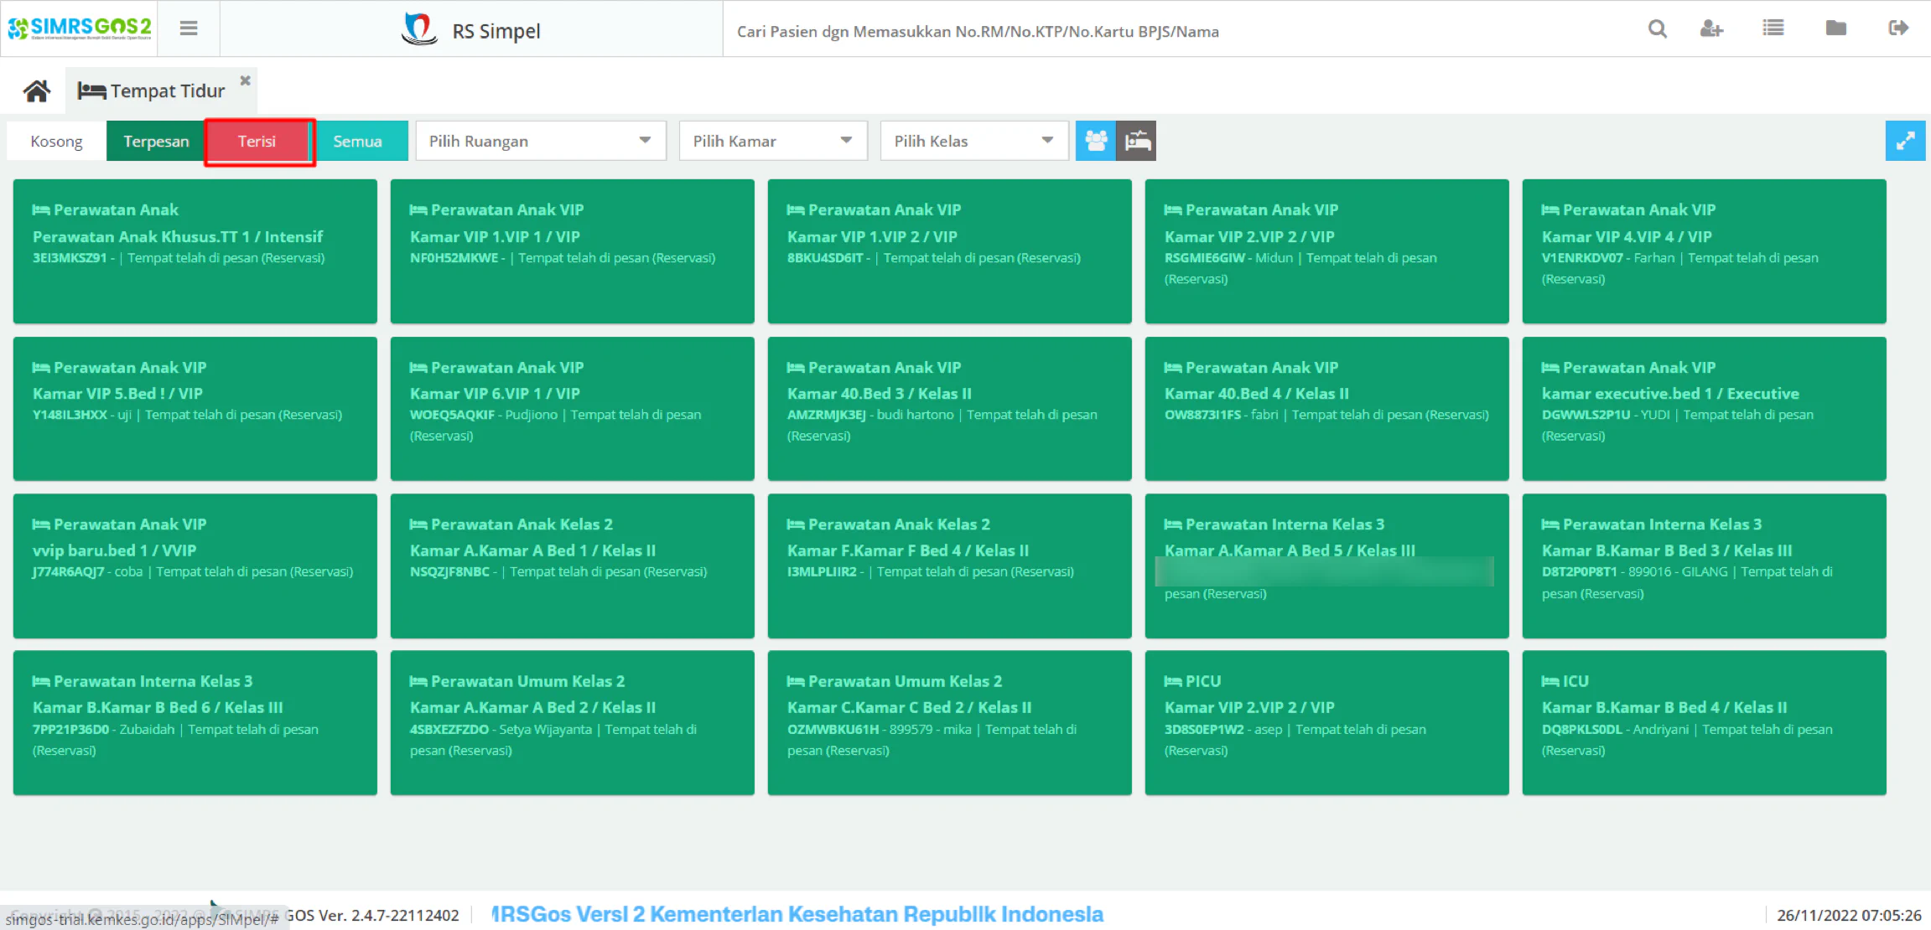1931x930 pixels.
Task: Click the search magnifier icon
Action: tap(1657, 29)
